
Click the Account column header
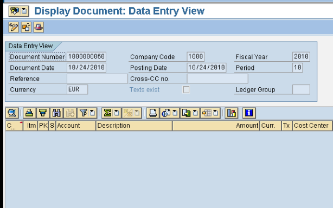[76, 126]
